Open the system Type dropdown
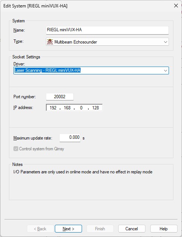Image resolution: width=182 pixels, height=237 pixels. click(107, 42)
